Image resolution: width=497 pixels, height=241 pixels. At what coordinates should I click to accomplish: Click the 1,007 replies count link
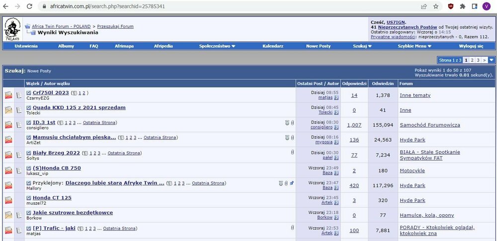pyautogui.click(x=354, y=125)
